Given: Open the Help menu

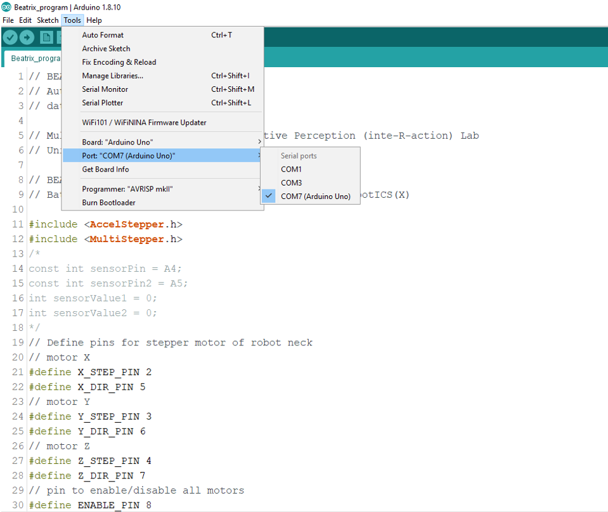Looking at the screenshot, I should point(94,20).
